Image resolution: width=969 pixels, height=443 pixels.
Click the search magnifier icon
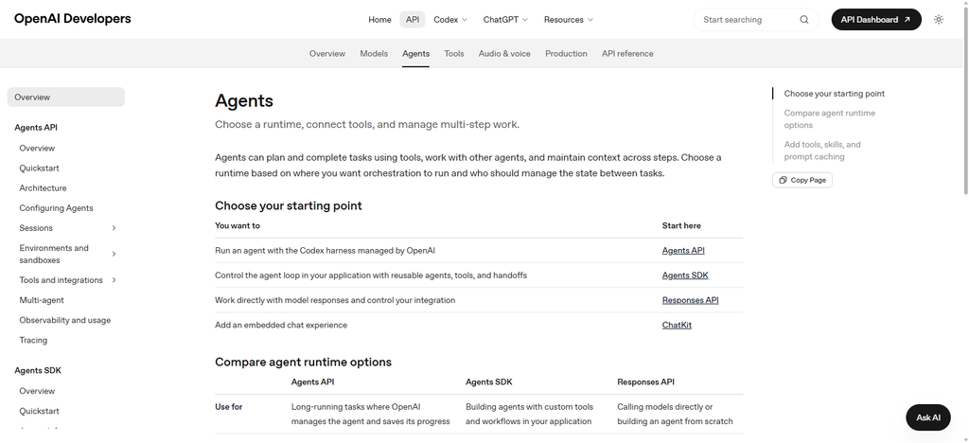(804, 20)
